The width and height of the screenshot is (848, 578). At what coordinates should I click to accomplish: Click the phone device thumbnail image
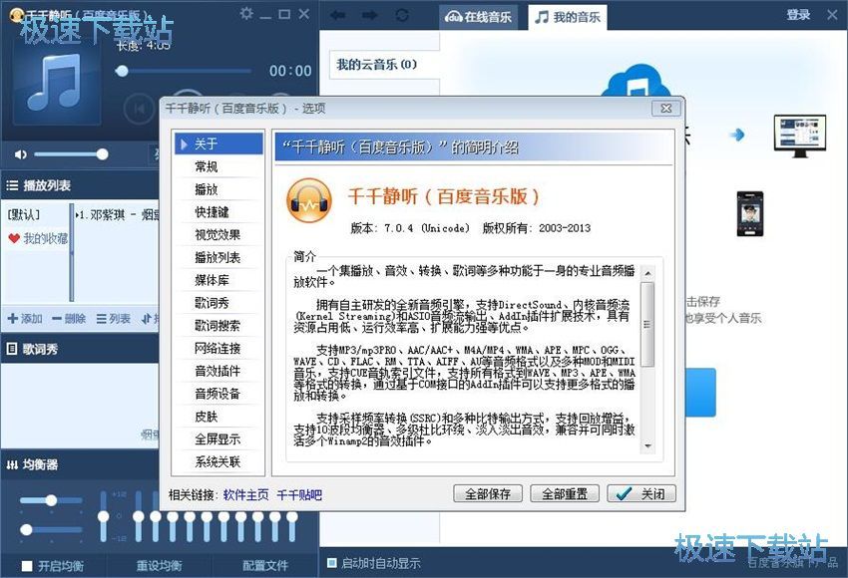point(750,213)
